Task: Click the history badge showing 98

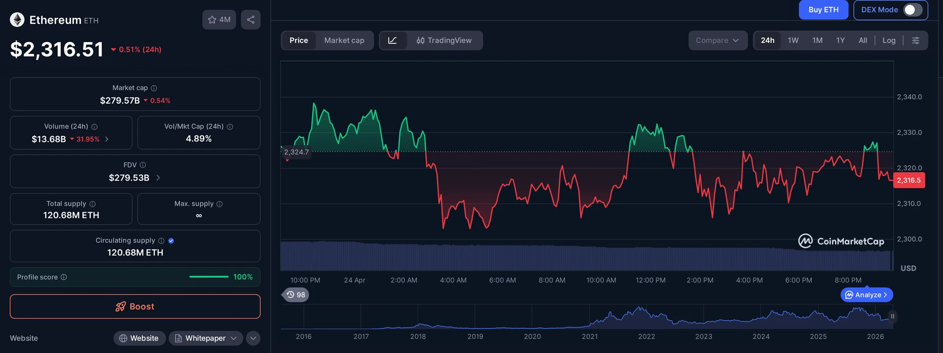Action: [x=296, y=295]
